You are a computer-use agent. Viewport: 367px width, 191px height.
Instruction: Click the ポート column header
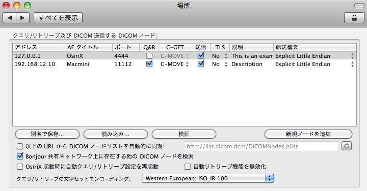point(126,47)
